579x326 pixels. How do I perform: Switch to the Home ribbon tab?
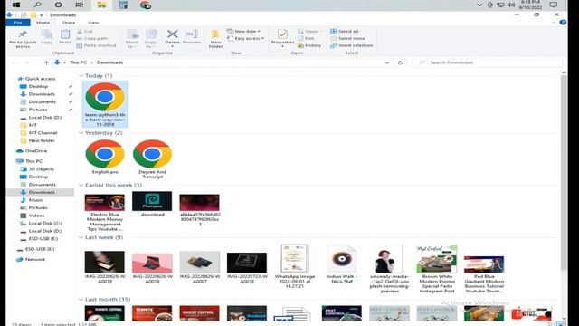point(43,23)
